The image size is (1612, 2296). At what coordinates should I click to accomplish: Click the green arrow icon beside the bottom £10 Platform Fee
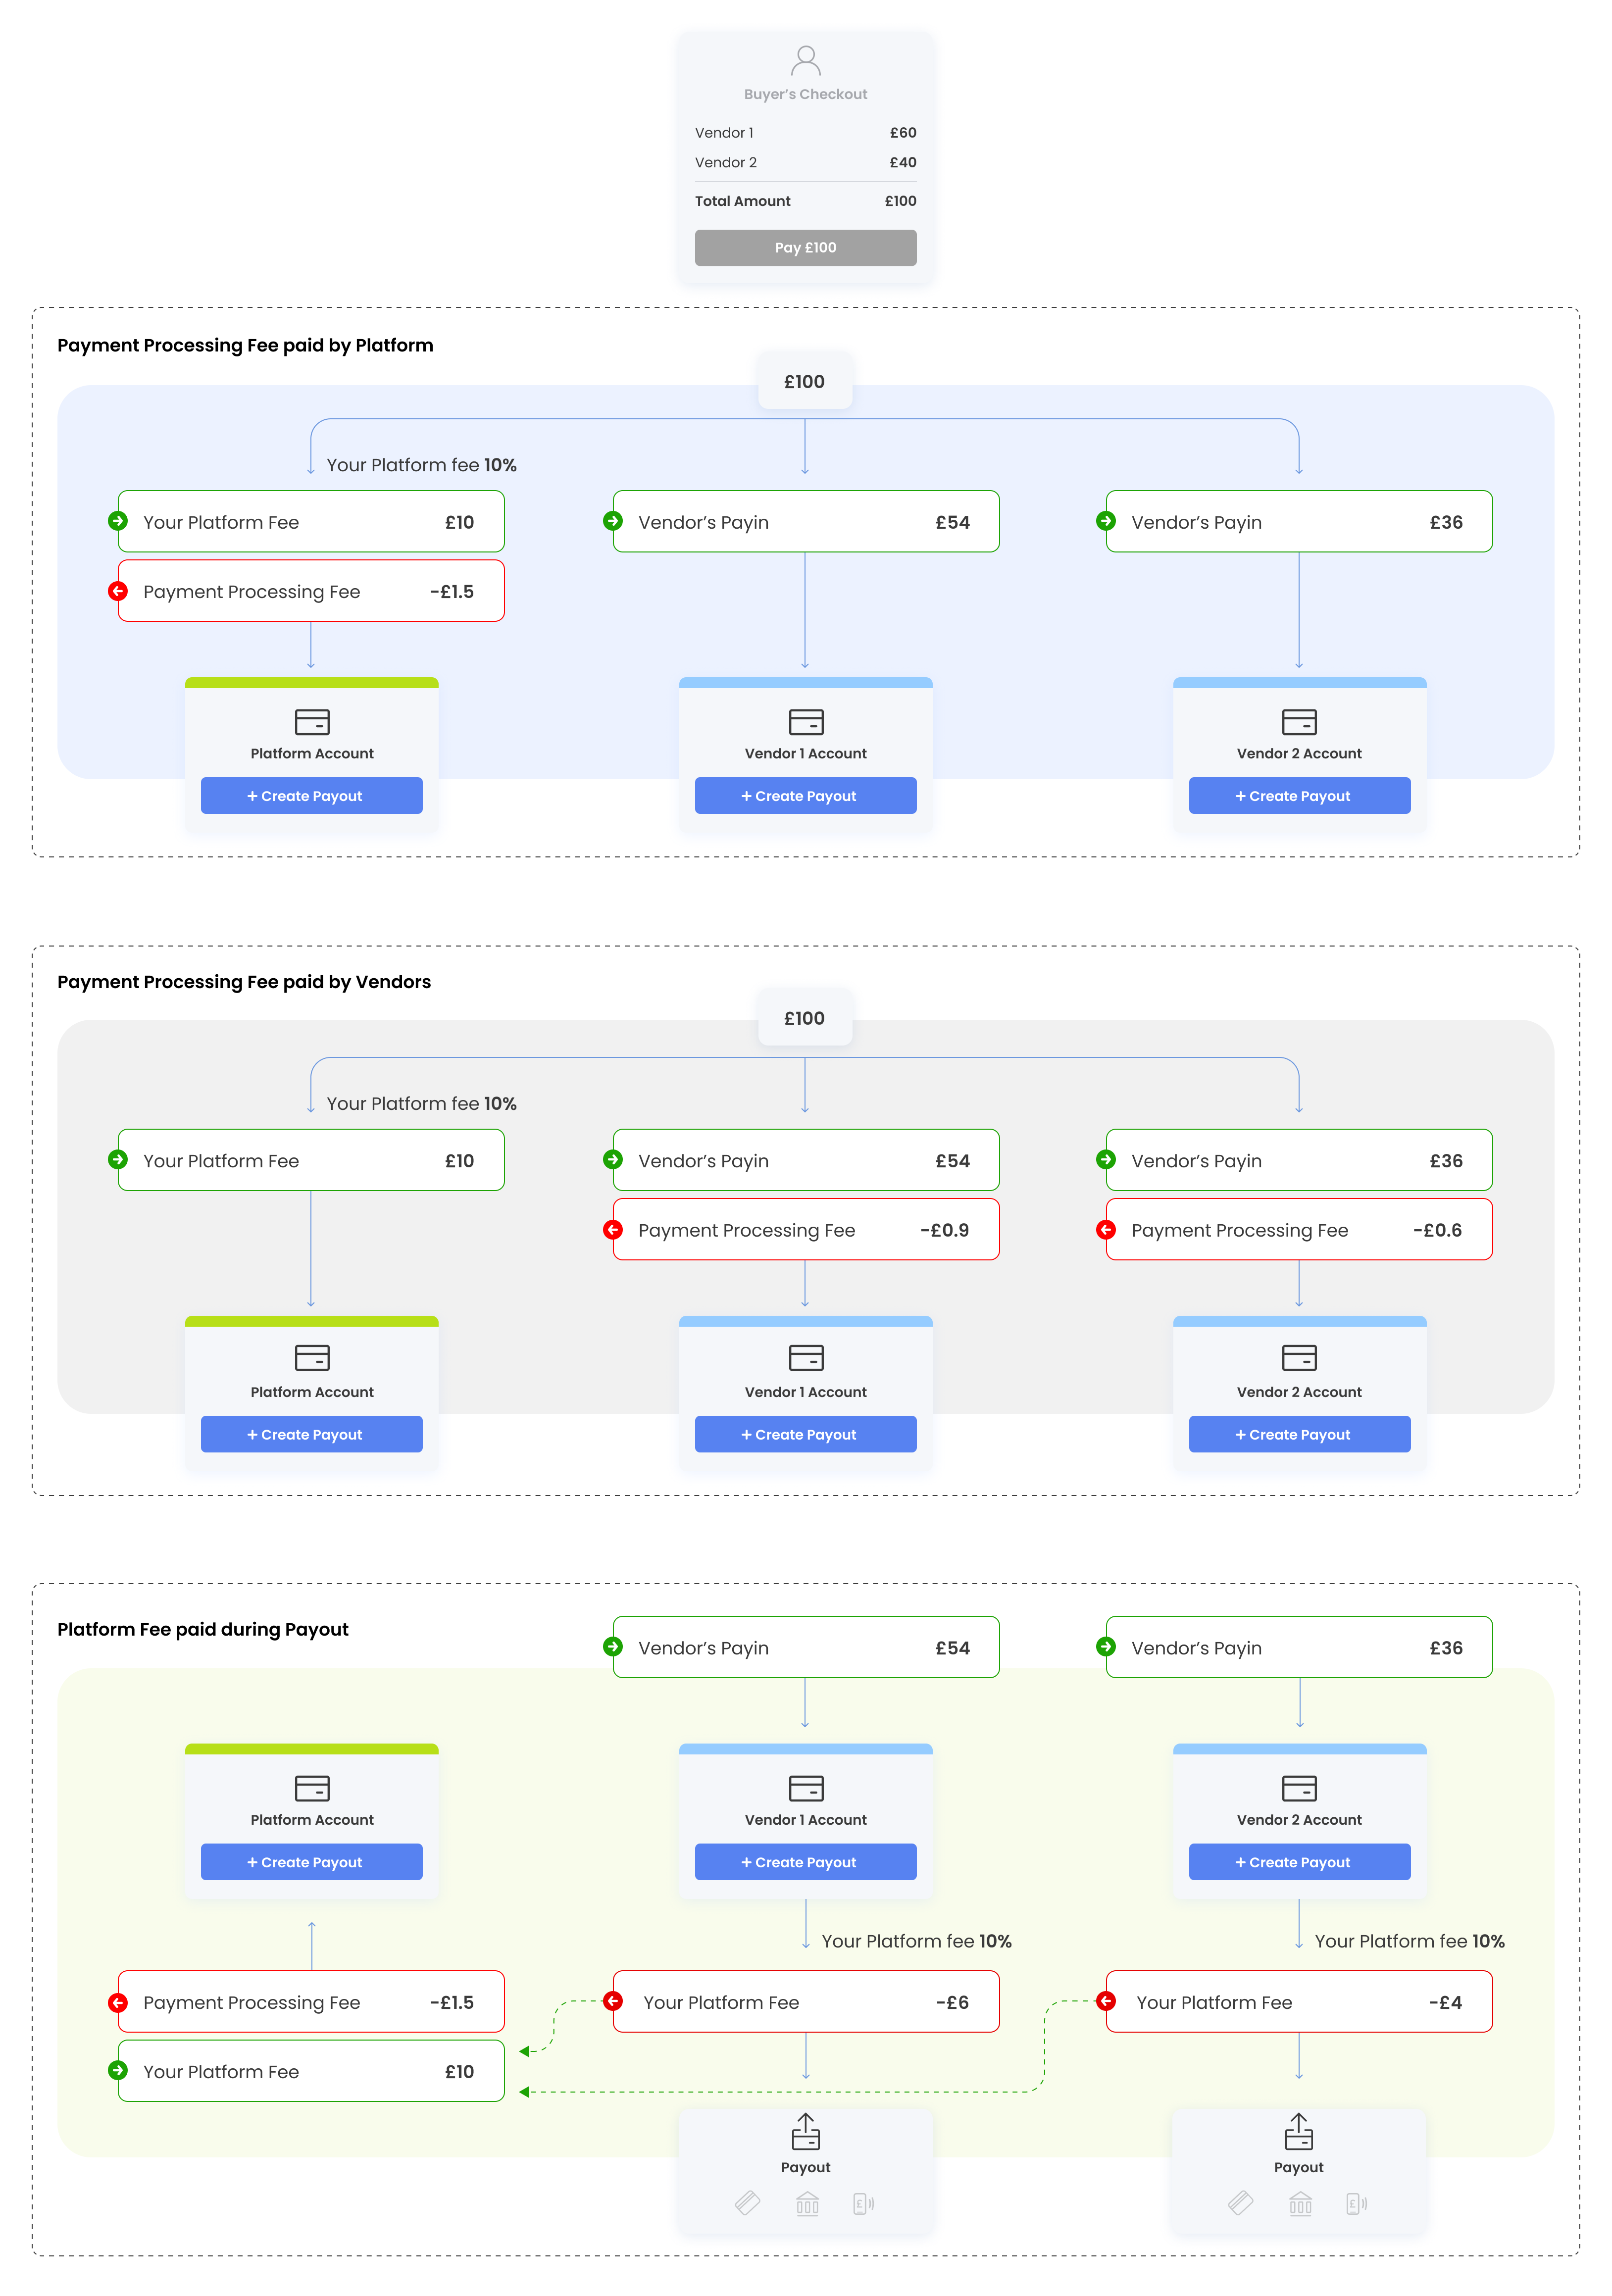pyautogui.click(x=118, y=2070)
